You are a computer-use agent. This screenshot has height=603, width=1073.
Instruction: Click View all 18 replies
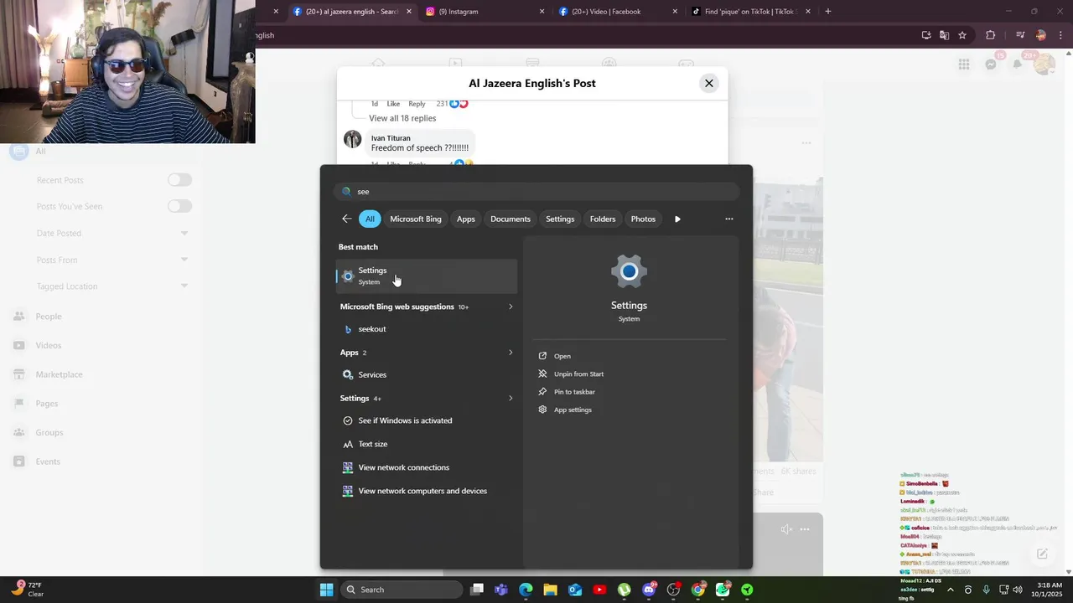(x=402, y=118)
